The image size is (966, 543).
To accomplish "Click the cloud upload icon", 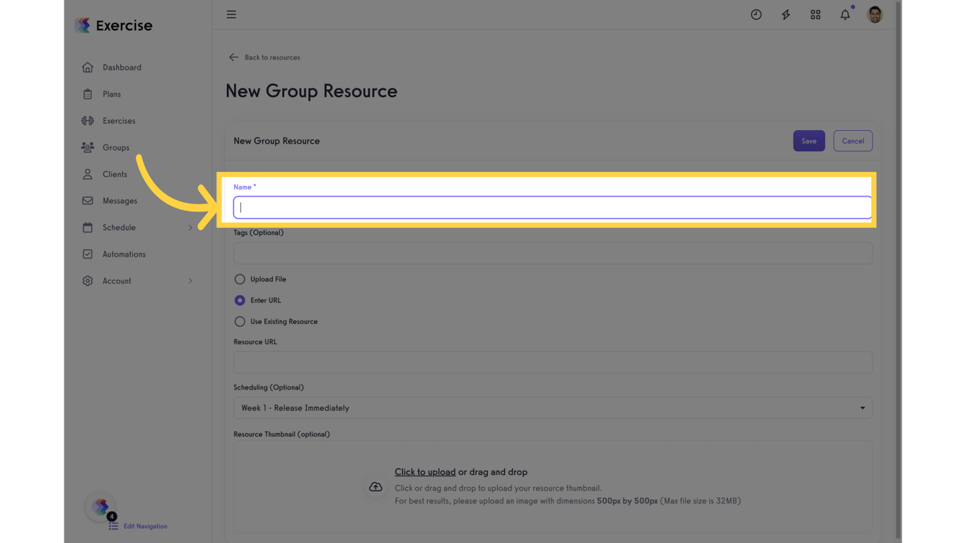I will 376,487.
